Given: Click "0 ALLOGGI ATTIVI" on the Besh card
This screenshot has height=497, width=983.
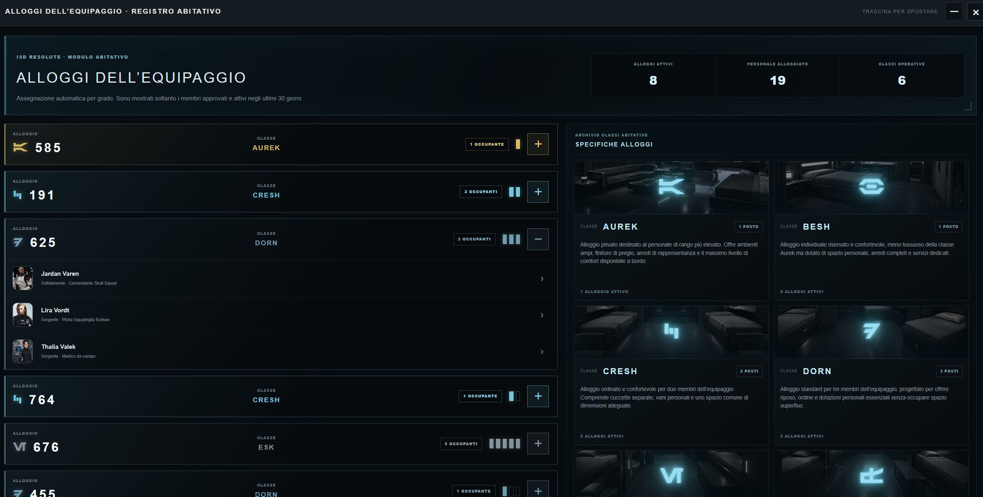Looking at the screenshot, I should [x=802, y=292].
